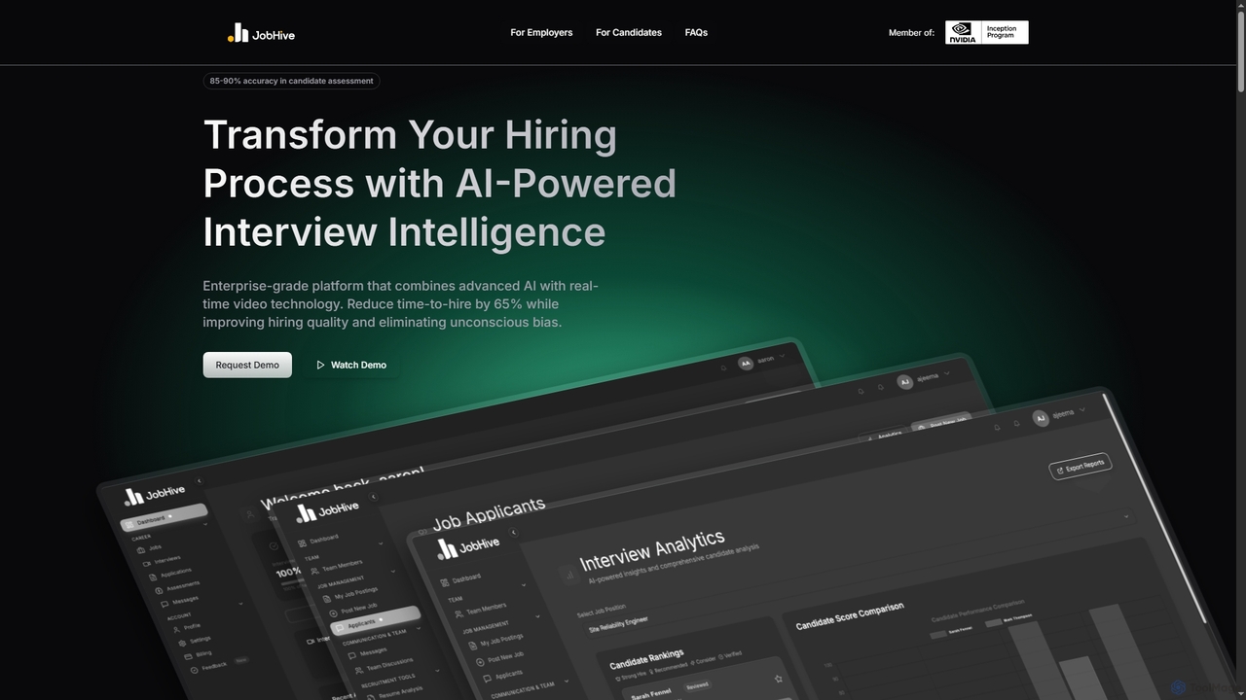Image resolution: width=1246 pixels, height=700 pixels.
Task: Collapse the Interview Analytics window's sidebar
Action: click(x=513, y=532)
